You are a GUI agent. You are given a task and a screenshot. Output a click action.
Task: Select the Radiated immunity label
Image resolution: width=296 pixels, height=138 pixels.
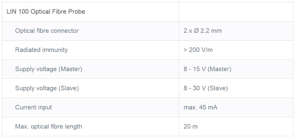pyautogui.click(x=41, y=50)
